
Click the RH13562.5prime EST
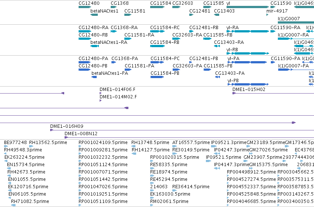(31, 146)
